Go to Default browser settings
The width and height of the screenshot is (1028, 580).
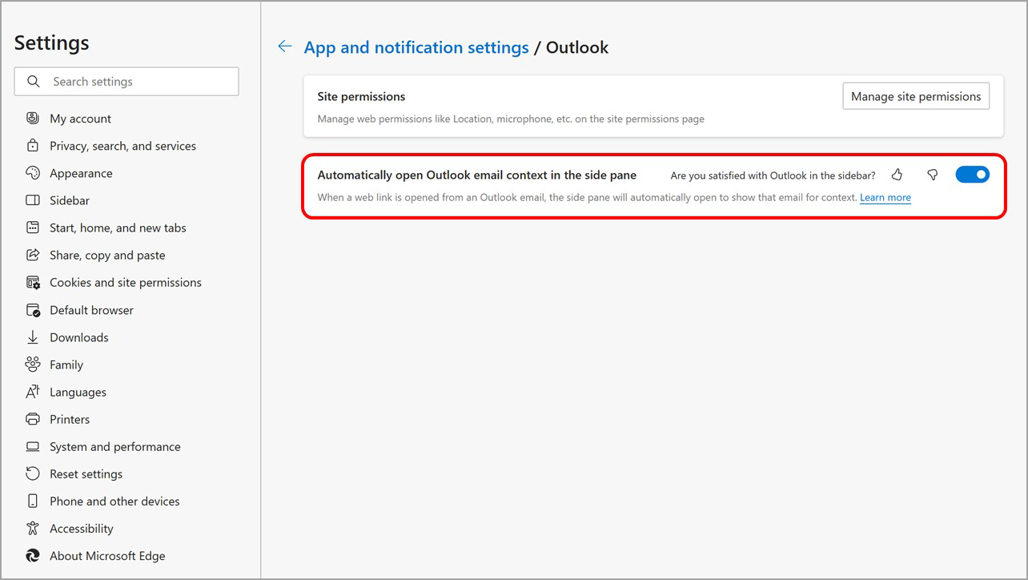(91, 310)
